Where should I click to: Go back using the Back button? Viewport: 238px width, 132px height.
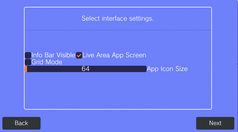point(21,123)
